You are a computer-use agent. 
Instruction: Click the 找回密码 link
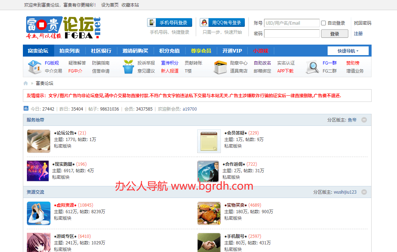[x=362, y=23]
